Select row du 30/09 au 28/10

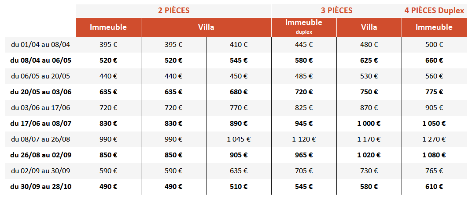(236, 187)
